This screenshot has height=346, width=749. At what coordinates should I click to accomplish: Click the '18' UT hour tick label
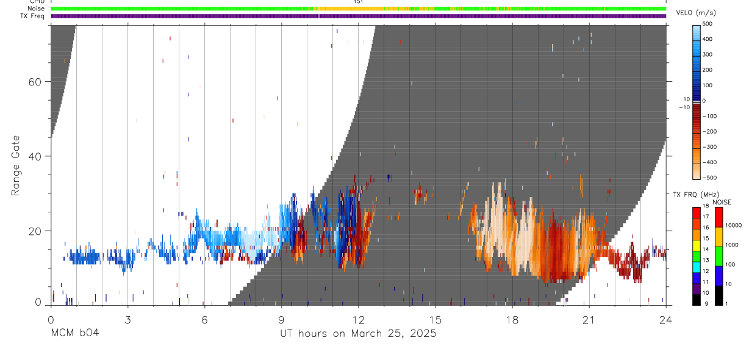click(x=512, y=319)
